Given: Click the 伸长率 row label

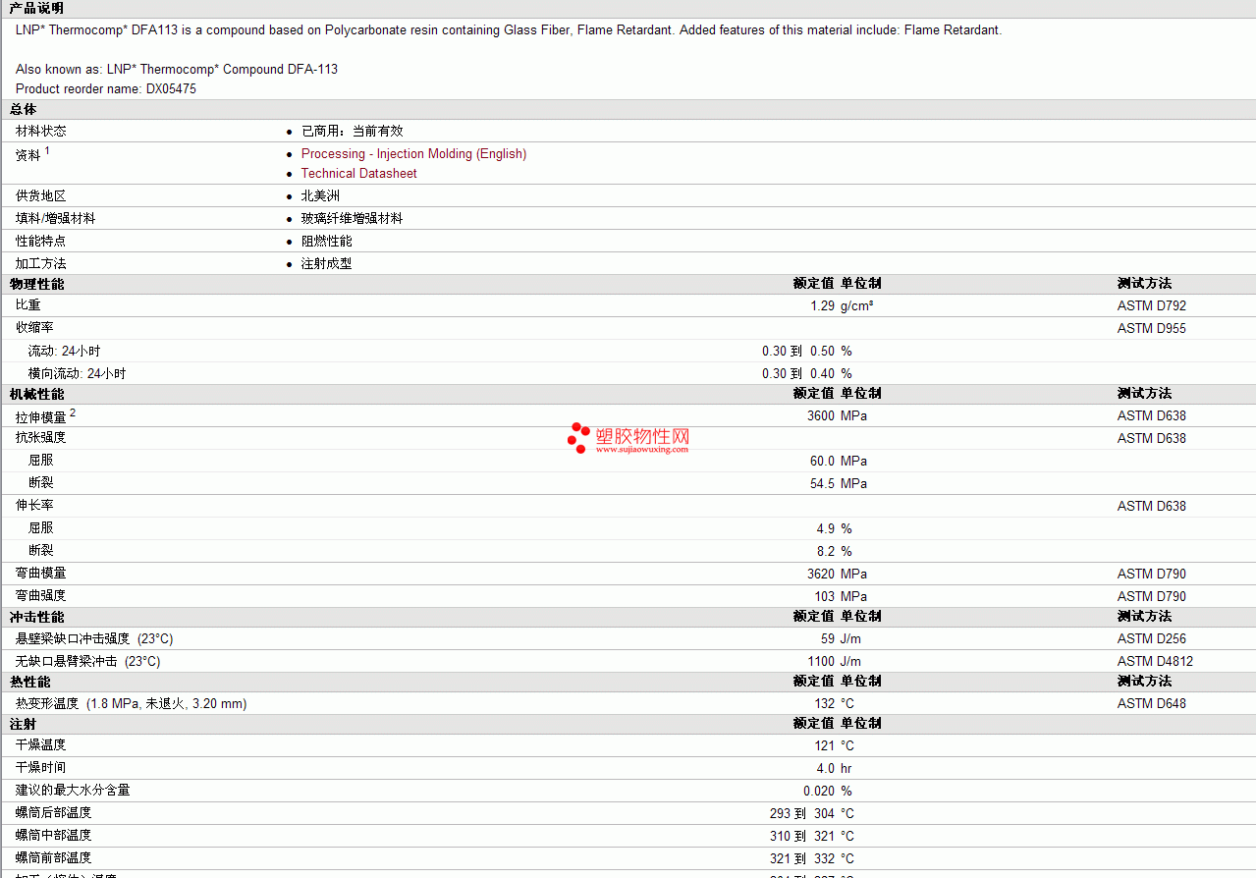Looking at the screenshot, I should coord(34,505).
